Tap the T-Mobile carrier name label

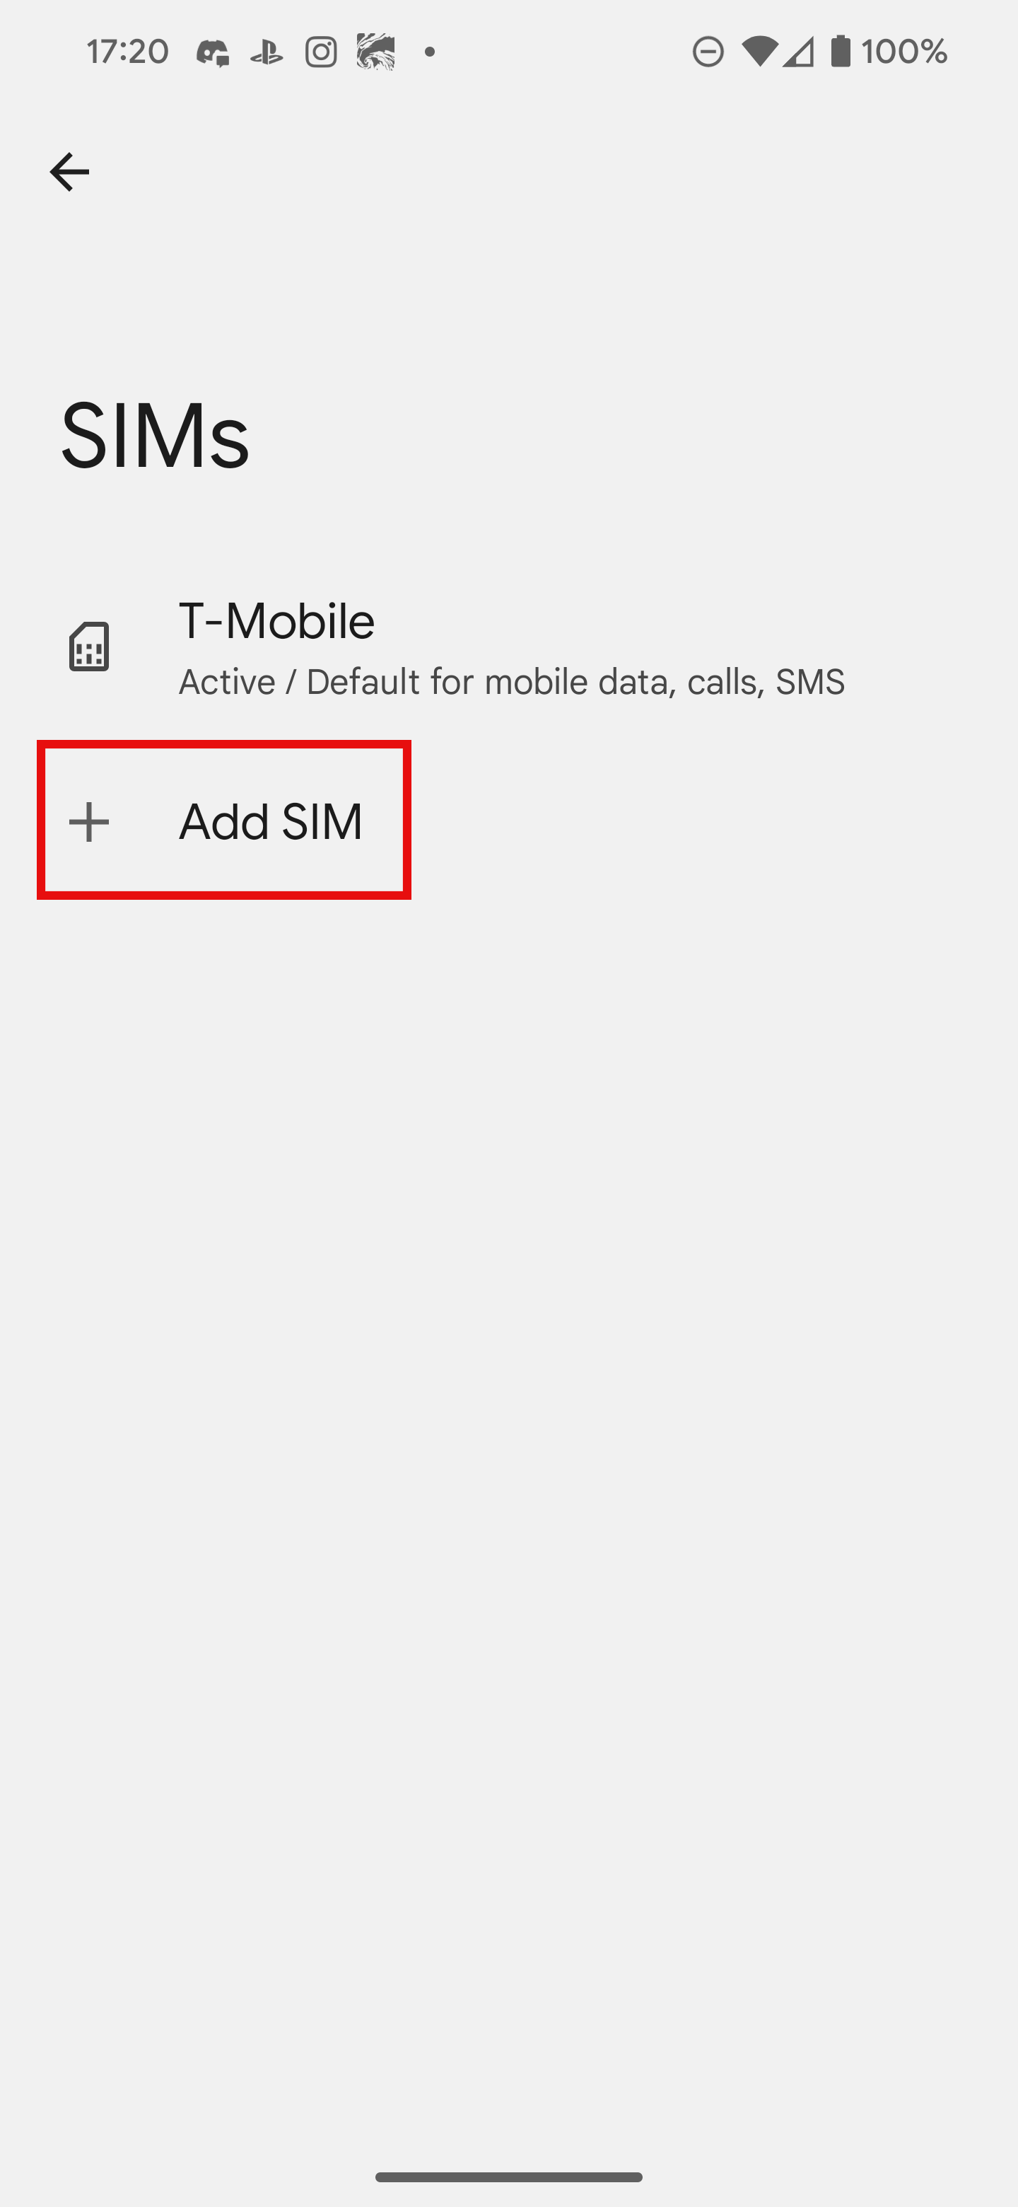pos(276,621)
